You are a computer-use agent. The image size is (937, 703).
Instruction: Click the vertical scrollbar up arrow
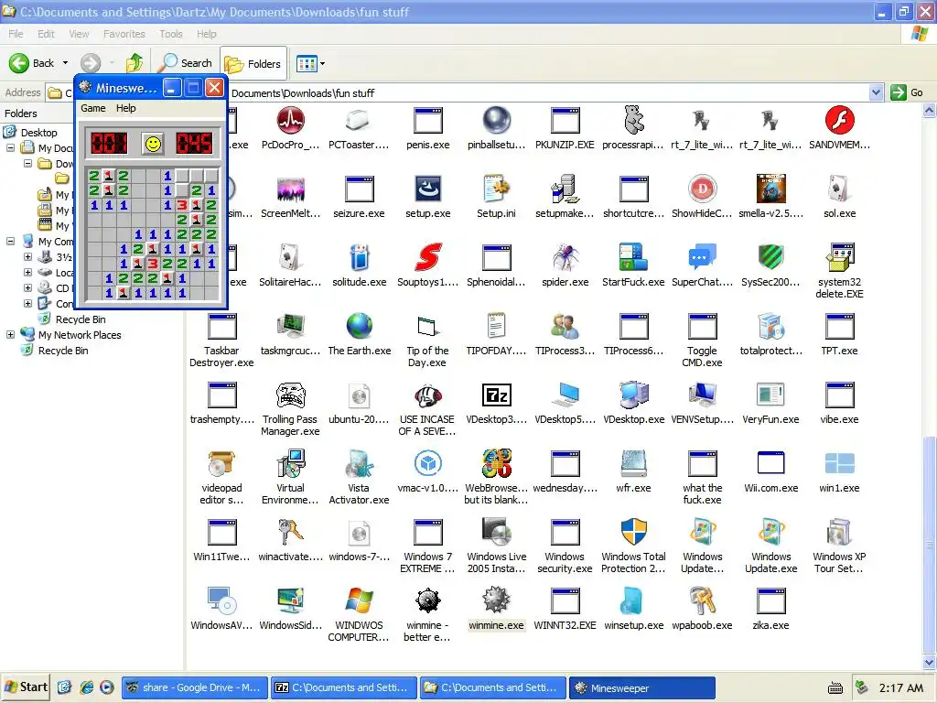tap(930, 111)
